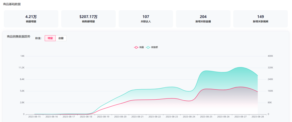Click the 400K label on the right axis
The image size is (292, 122).
[270, 56]
